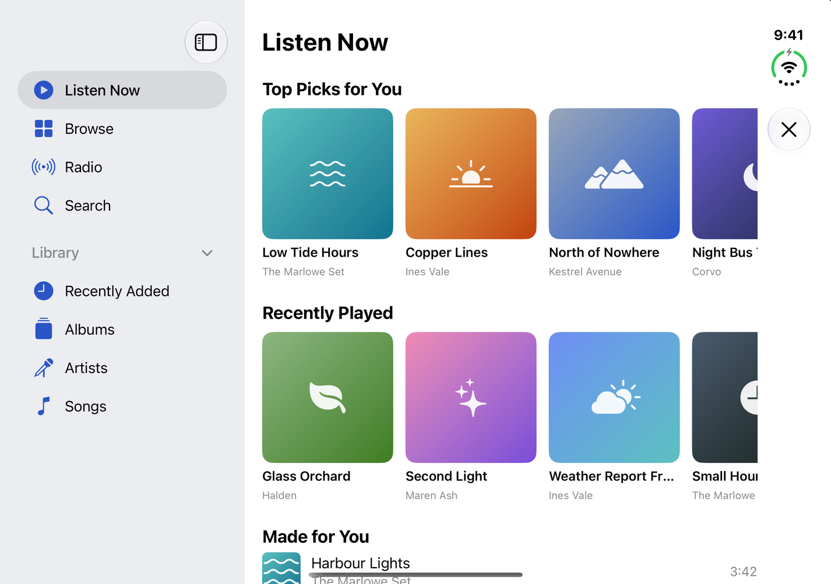Click the Radio broadcast icon
The image size is (831, 584).
coord(44,167)
